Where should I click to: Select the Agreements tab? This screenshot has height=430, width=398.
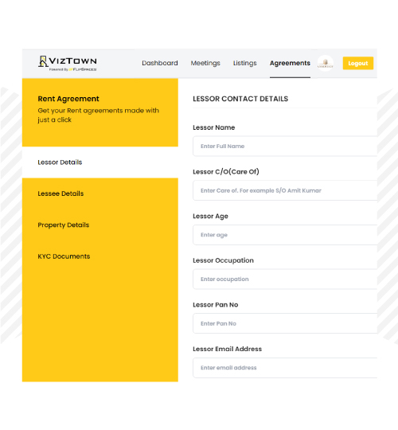tap(290, 63)
